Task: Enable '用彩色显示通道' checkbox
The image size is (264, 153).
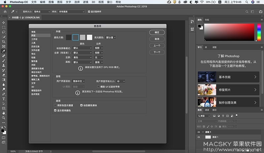Action: tap(55, 105)
